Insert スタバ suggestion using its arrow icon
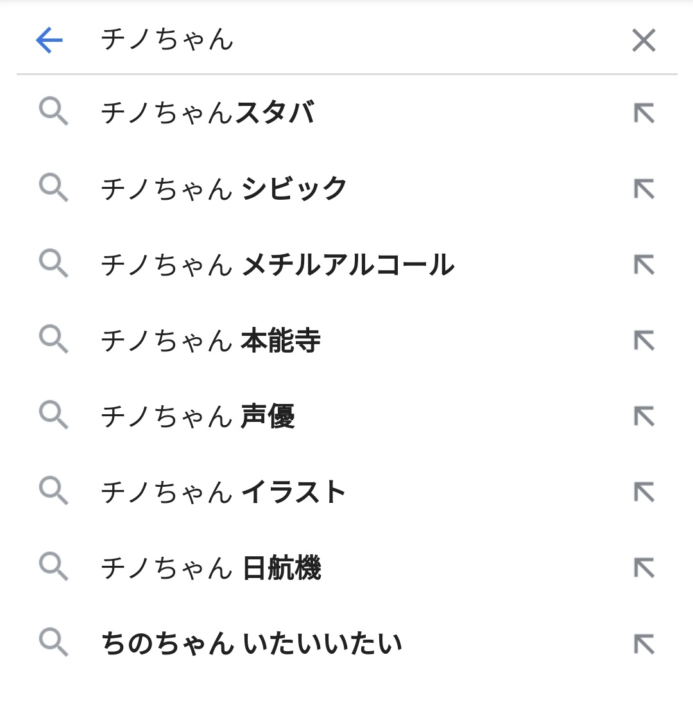 (644, 113)
